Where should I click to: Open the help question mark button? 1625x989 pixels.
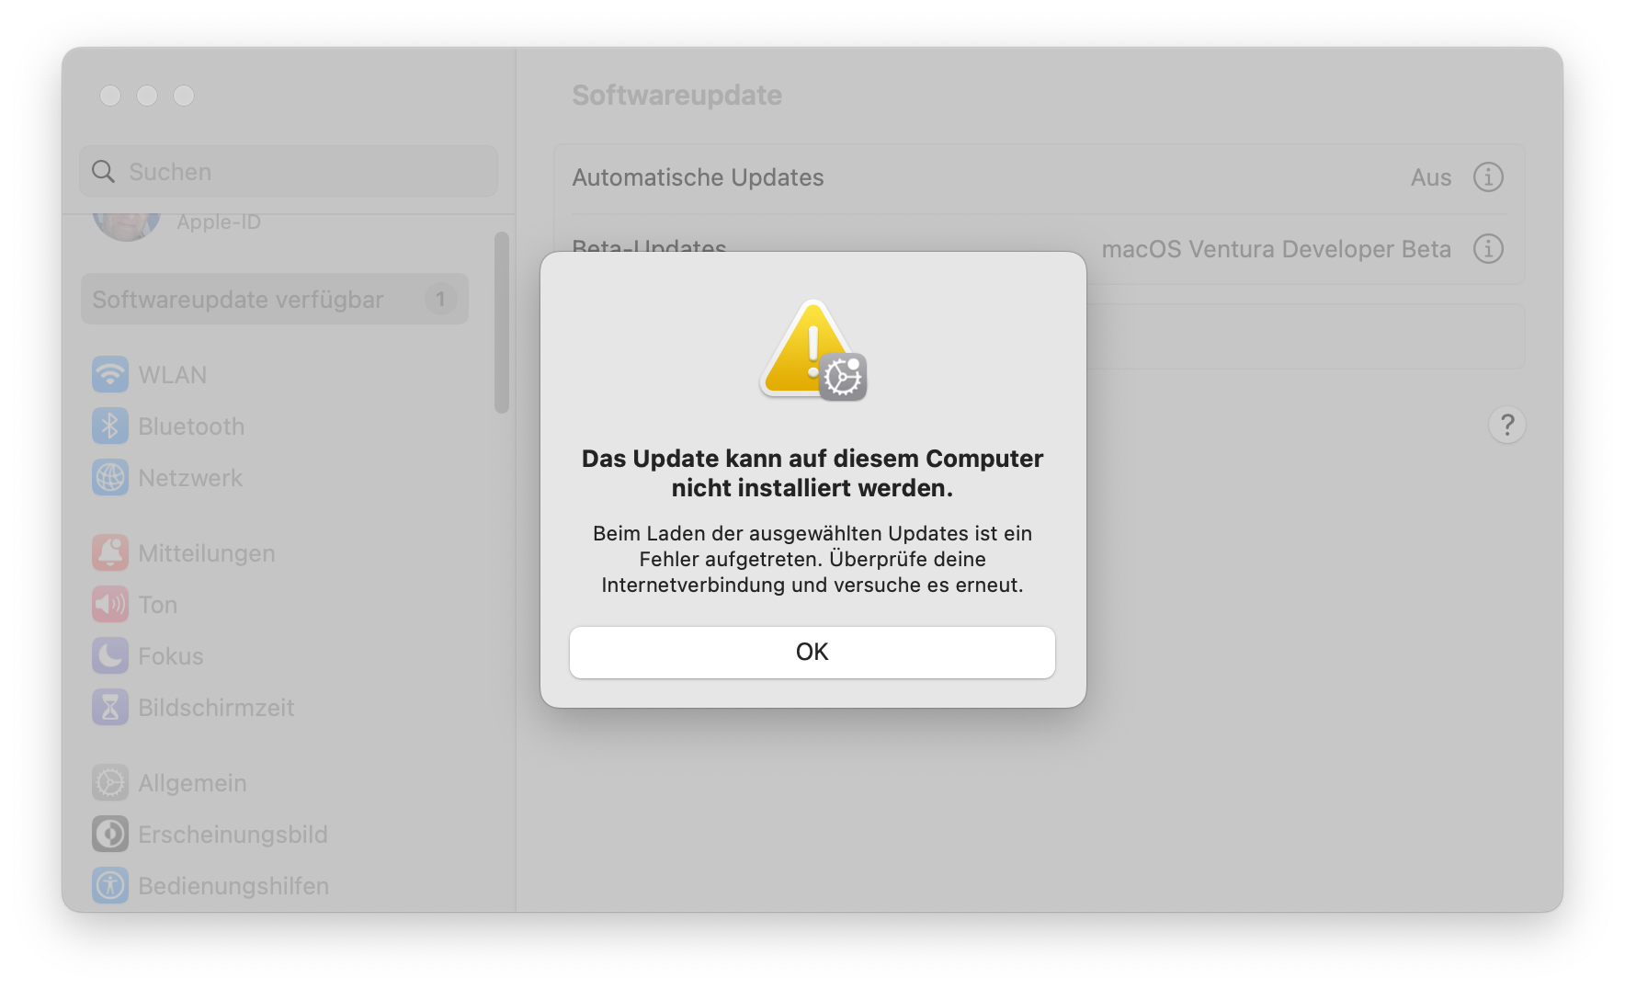click(x=1506, y=425)
